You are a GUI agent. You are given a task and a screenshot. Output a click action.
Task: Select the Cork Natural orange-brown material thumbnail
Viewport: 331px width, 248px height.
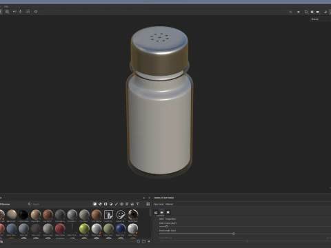pyautogui.click(x=97, y=215)
